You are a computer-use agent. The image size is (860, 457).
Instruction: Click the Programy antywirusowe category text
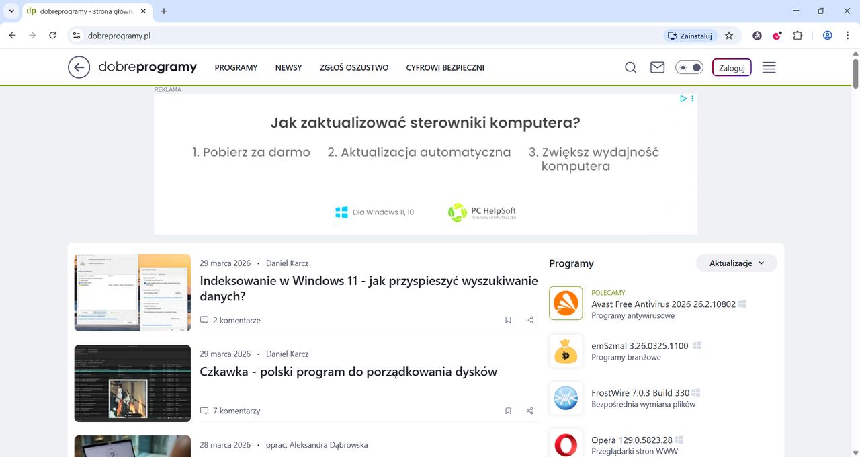click(633, 315)
